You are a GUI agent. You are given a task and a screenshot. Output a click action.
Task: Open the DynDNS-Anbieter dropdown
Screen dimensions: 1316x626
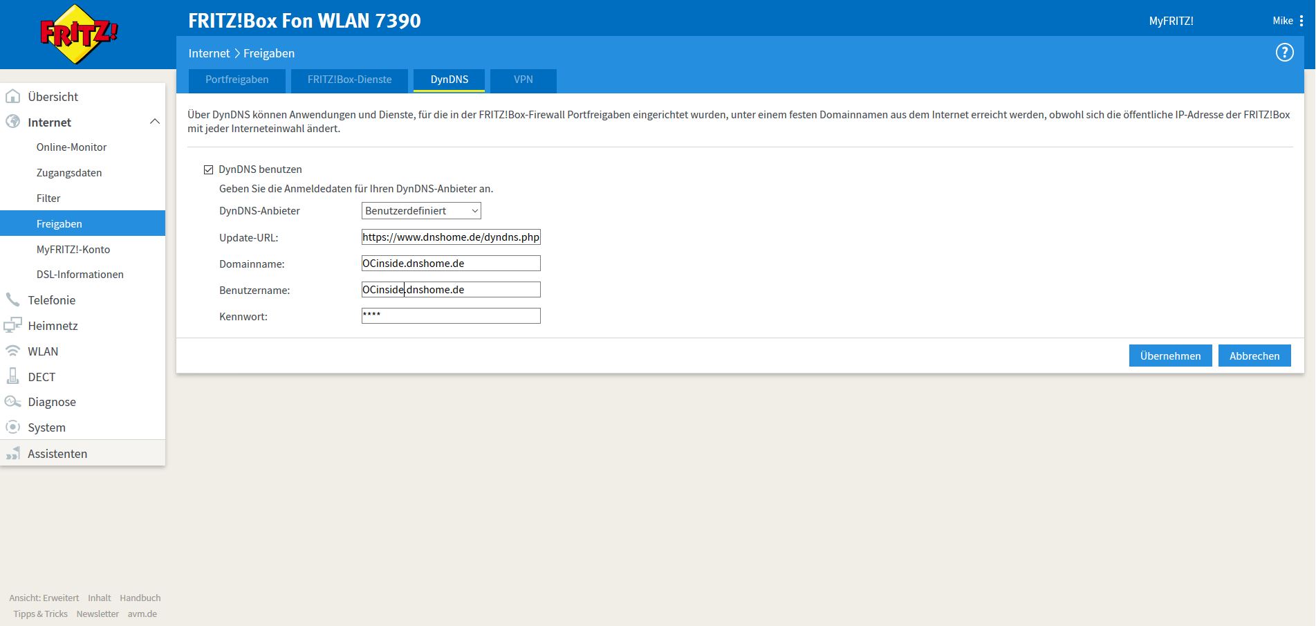[x=421, y=211]
